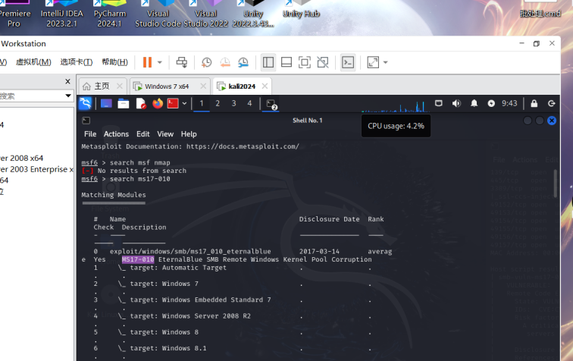Click the red terminal launcher icon

[173, 103]
